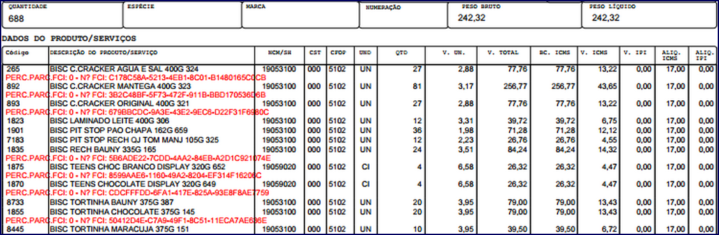Select row BISC PIT STOP PAO CHAPA
This screenshot has width=719, height=235.
point(359,130)
